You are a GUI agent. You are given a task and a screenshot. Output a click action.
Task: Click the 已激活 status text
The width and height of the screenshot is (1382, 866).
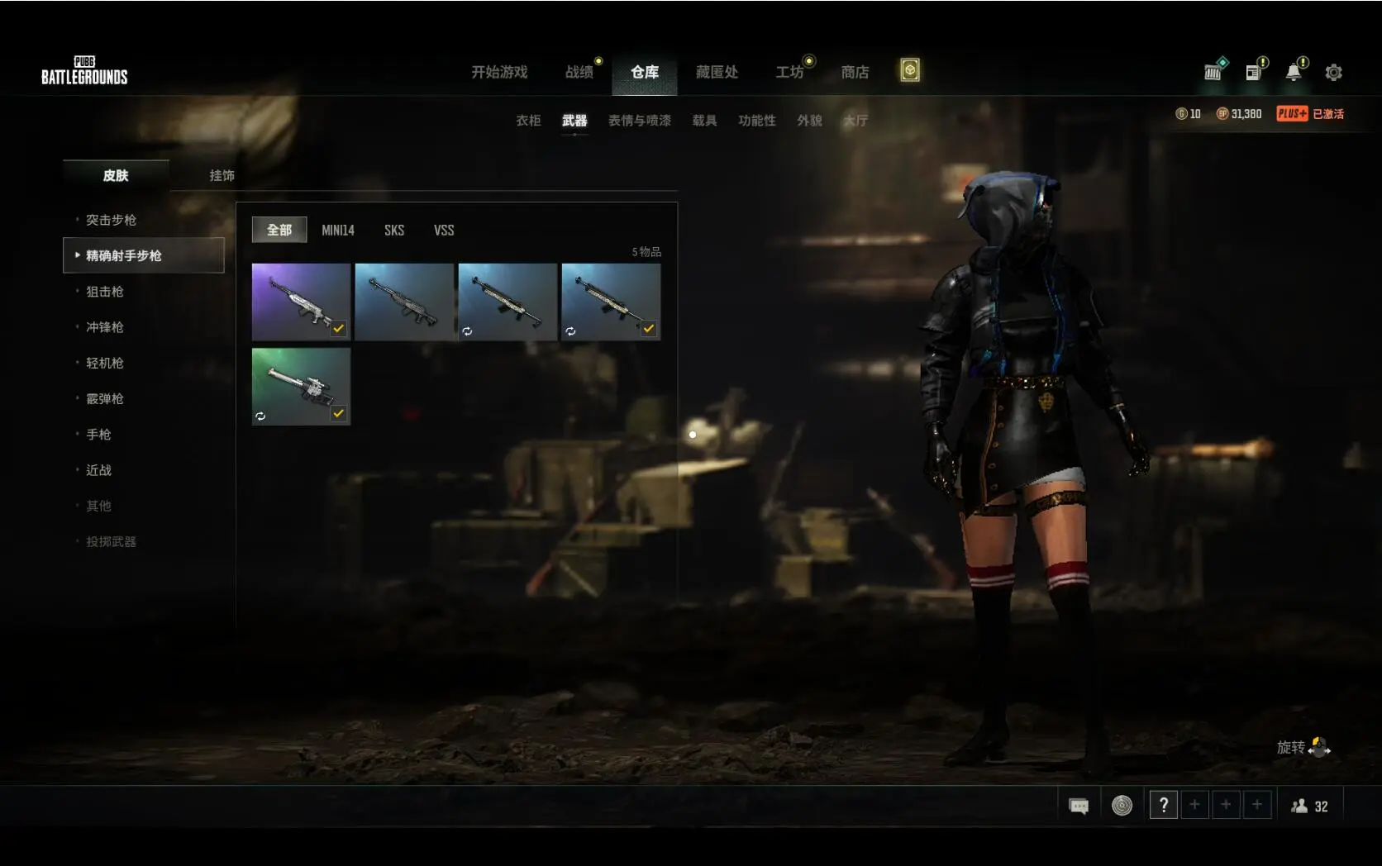[x=1328, y=114]
